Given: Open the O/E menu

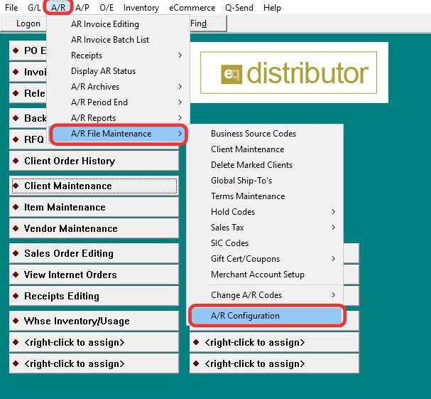Looking at the screenshot, I should 107,8.
